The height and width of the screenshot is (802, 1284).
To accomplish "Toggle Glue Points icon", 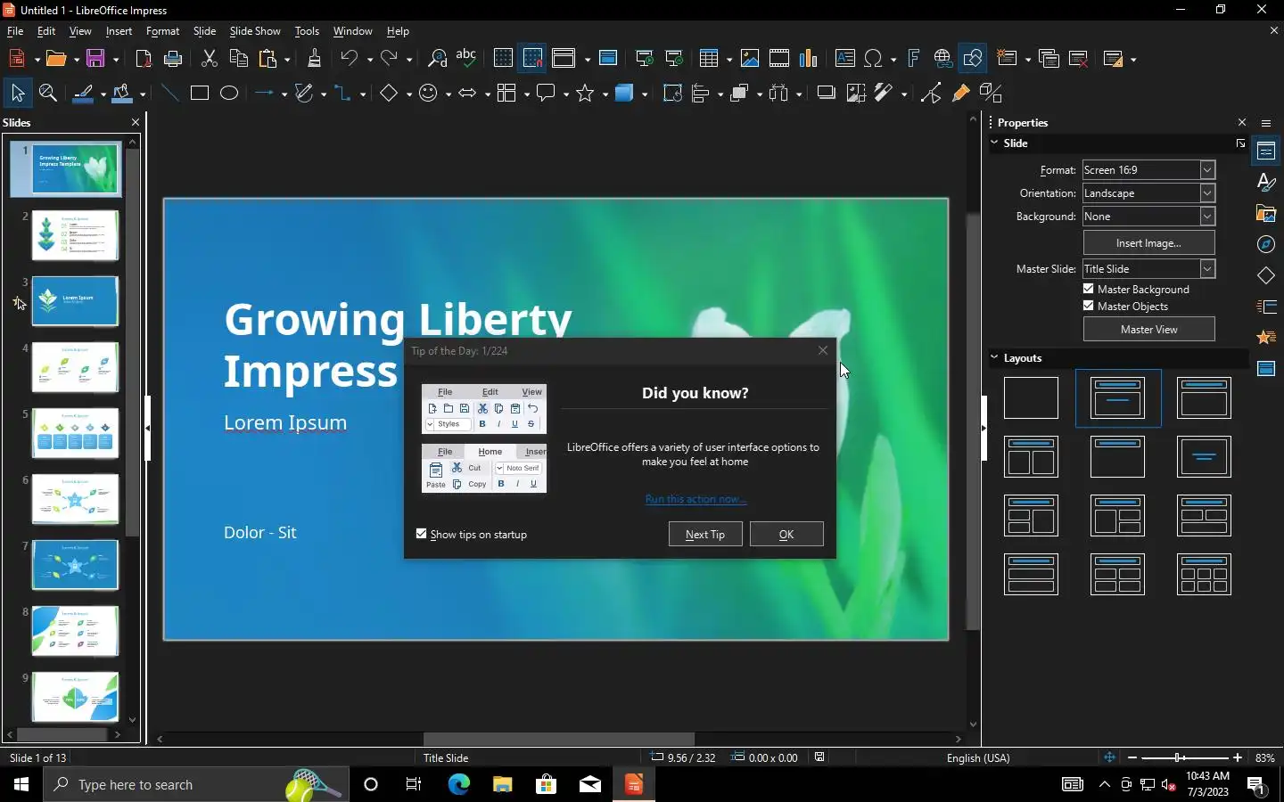I will pyautogui.click(x=961, y=93).
